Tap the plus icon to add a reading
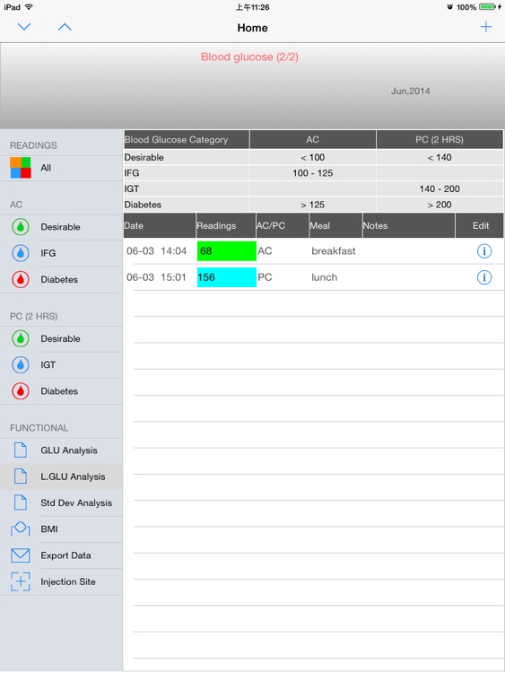 [485, 27]
